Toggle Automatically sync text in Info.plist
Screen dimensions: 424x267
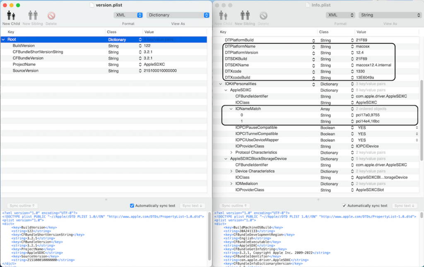tap(344, 206)
